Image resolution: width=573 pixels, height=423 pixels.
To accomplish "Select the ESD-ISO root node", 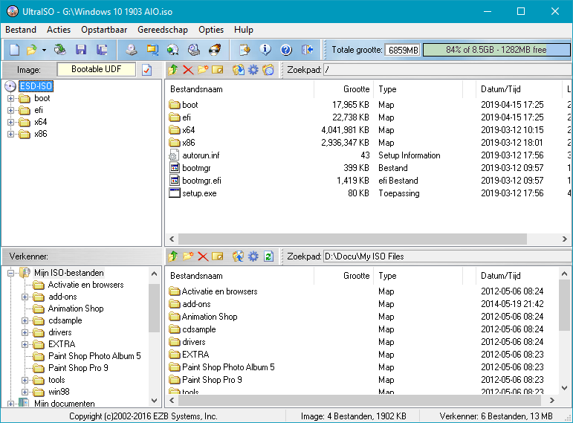I will (36, 86).
